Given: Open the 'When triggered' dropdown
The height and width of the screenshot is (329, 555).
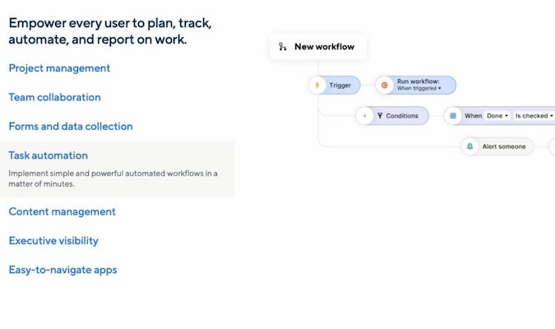Looking at the screenshot, I should coord(419,88).
